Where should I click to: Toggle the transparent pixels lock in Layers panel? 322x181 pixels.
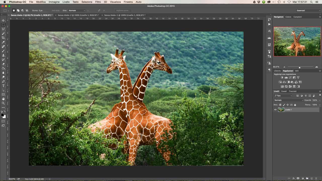point(280,105)
